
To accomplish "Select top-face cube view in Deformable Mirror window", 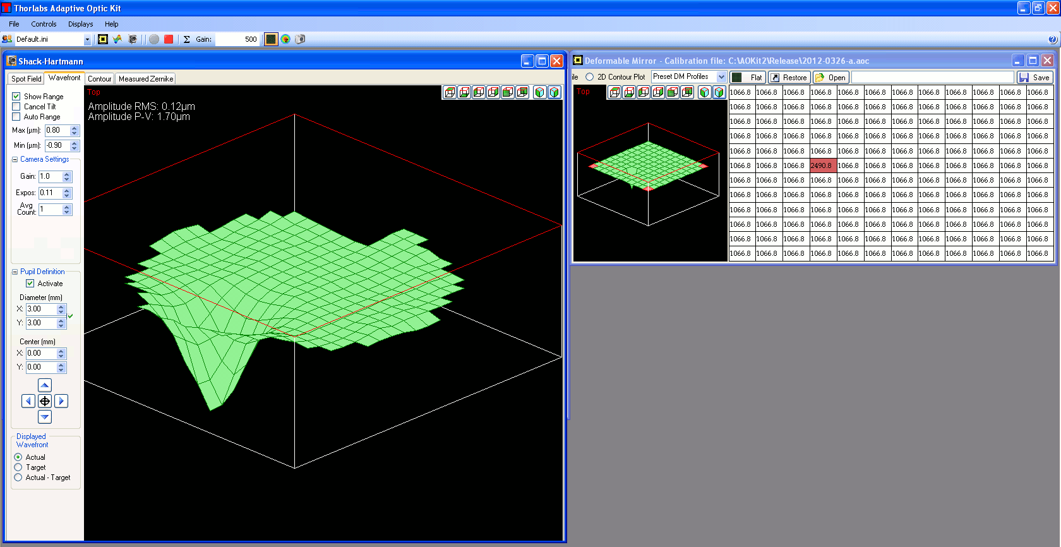I will click(614, 92).
